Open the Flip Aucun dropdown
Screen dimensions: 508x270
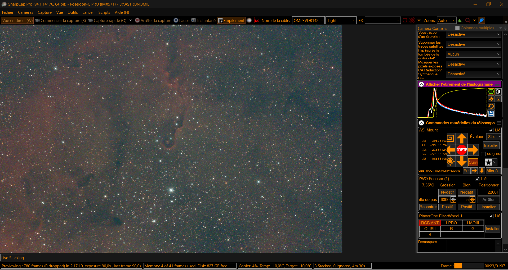coord(473,54)
